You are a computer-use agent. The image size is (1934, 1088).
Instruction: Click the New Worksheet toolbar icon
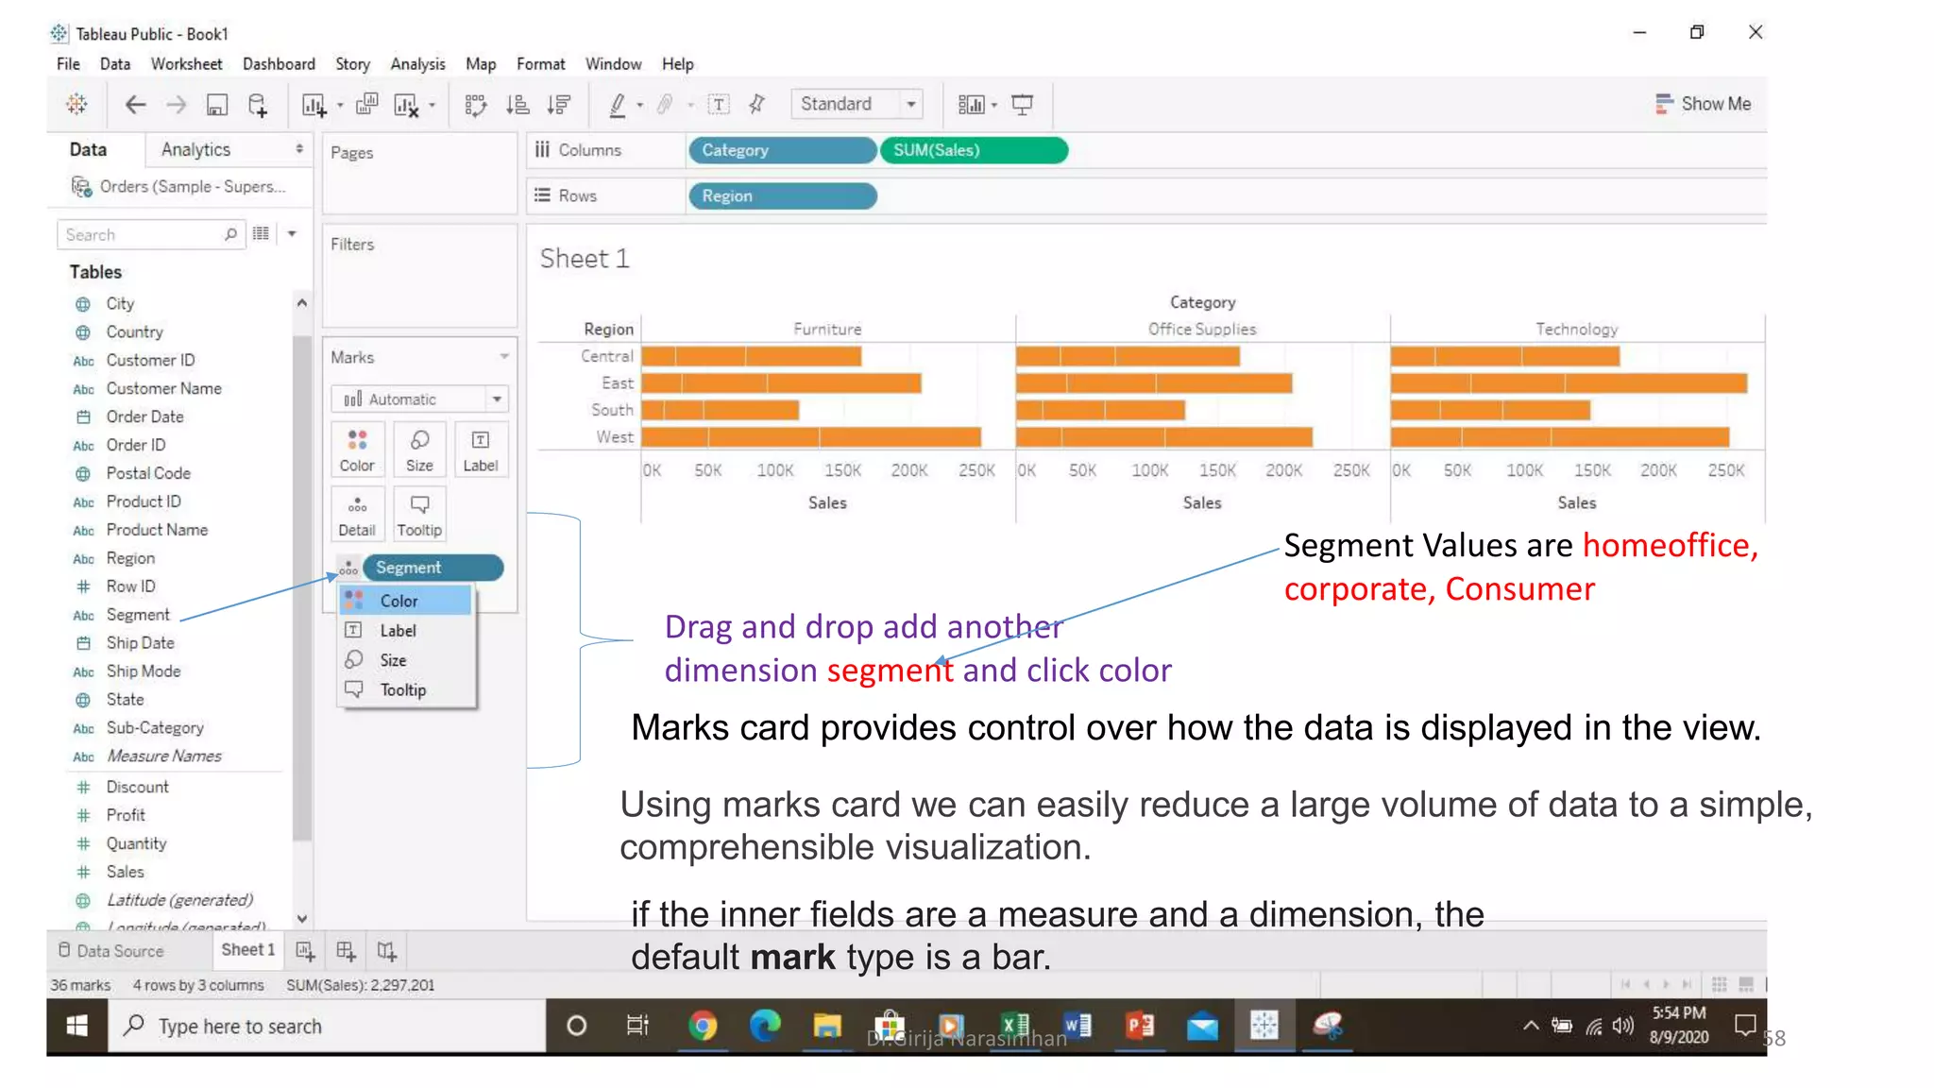(x=314, y=105)
